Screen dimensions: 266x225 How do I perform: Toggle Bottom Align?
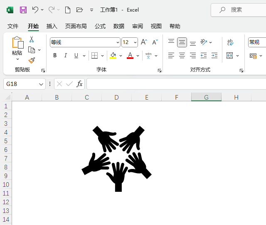(193, 43)
